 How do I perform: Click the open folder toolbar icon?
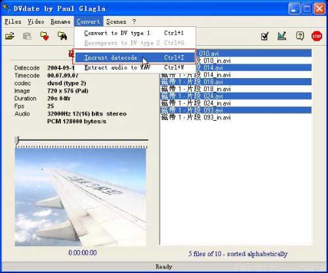pyautogui.click(x=10, y=36)
